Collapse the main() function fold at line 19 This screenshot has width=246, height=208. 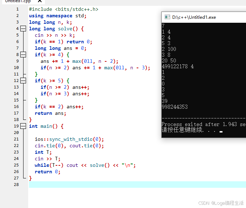[x=23, y=126]
